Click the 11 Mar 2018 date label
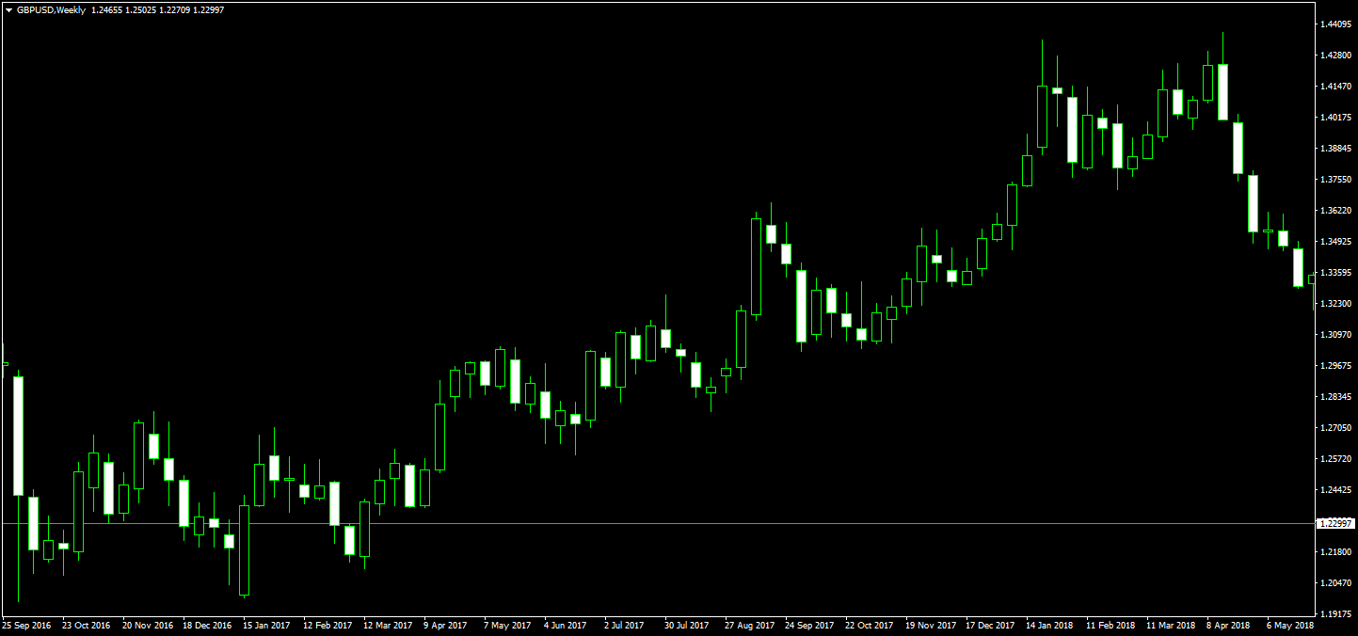The width and height of the screenshot is (1358, 636). 1171,625
